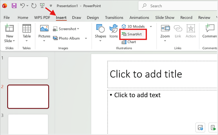Undo the last action

point(22,6)
